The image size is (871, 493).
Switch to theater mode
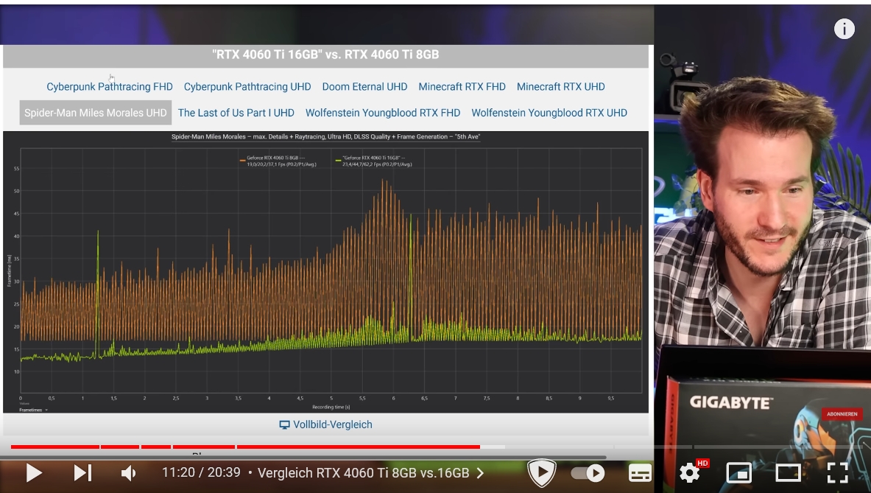788,473
